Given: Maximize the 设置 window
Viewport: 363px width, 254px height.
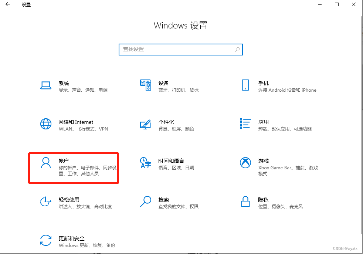Looking at the screenshot, I should (x=337, y=4).
